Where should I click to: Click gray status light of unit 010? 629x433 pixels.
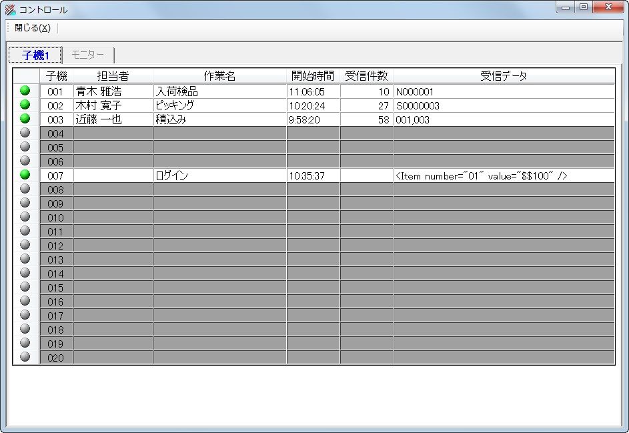25,217
